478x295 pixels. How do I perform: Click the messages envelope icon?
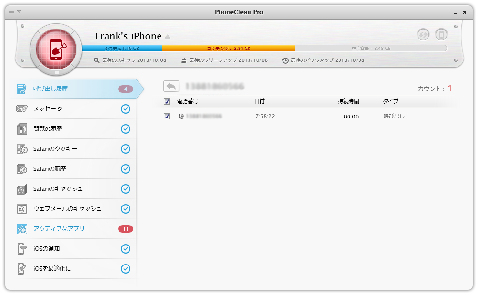tap(21, 108)
